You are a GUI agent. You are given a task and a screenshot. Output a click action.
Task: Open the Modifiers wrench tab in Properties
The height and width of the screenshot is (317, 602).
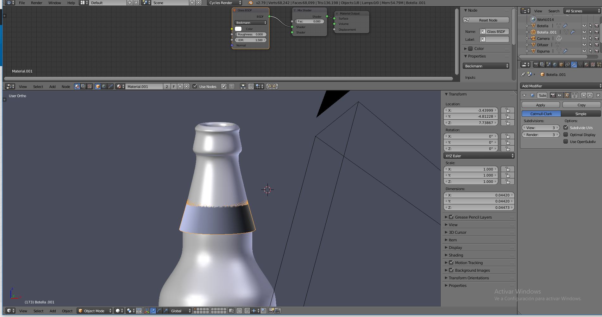(574, 65)
